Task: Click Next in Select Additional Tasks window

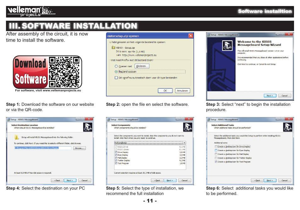Action: [270, 180]
